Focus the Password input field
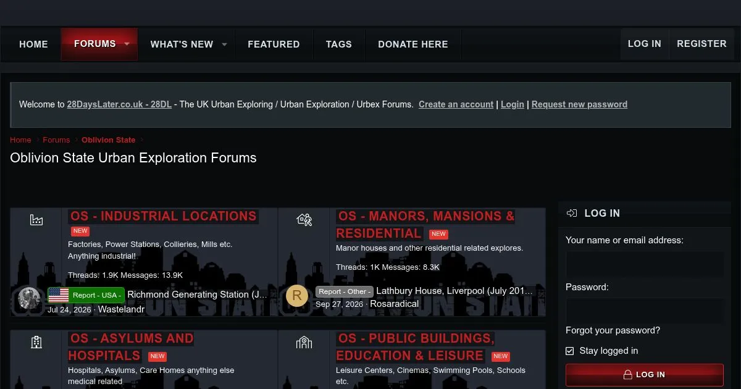Screen dimensions: 741x389 coord(645,311)
